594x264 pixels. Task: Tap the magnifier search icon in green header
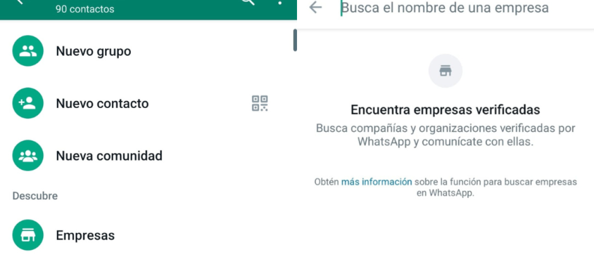coord(248,2)
